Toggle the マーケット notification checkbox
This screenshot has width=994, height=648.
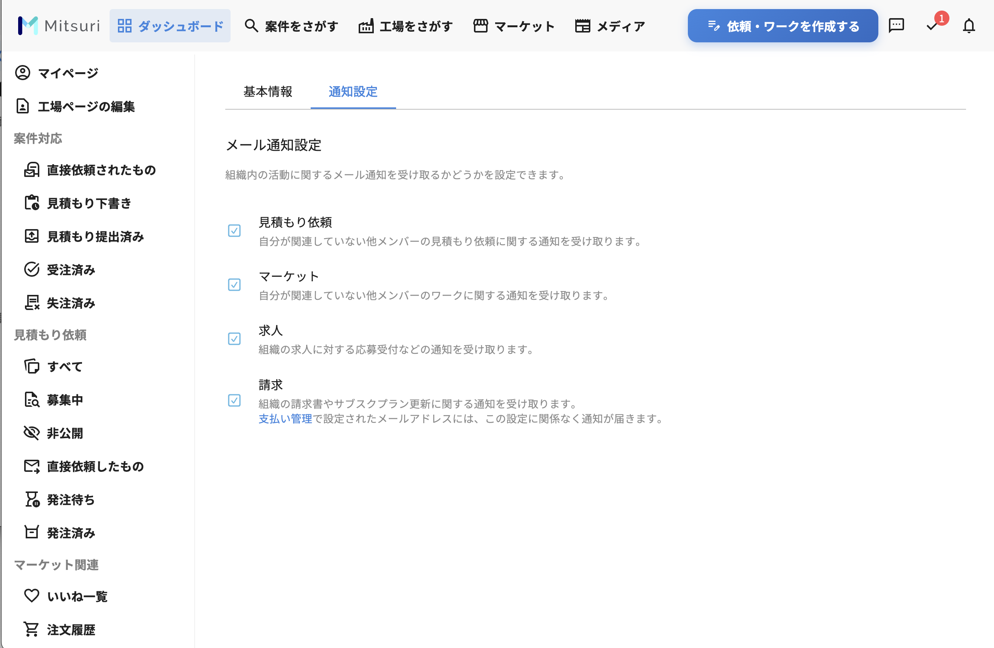tap(234, 285)
